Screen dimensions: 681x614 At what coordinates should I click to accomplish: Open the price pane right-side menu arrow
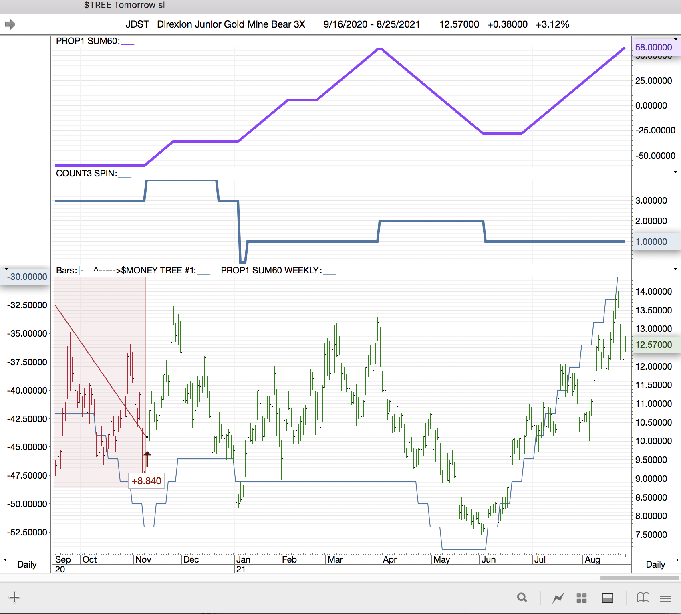(676, 269)
